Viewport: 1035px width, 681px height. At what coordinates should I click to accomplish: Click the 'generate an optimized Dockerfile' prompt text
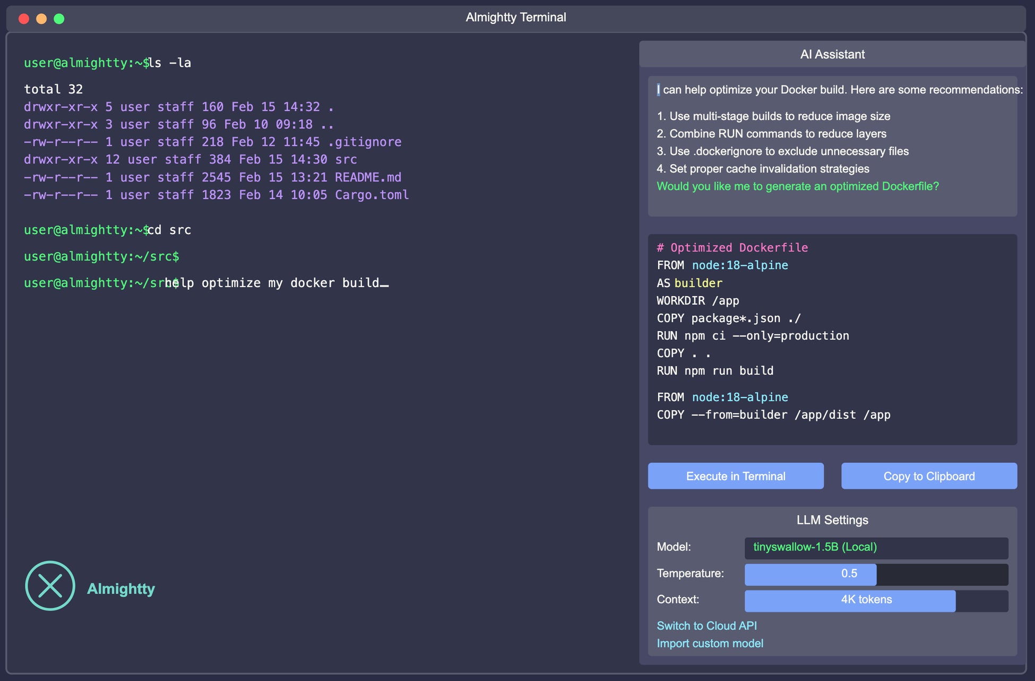click(797, 186)
